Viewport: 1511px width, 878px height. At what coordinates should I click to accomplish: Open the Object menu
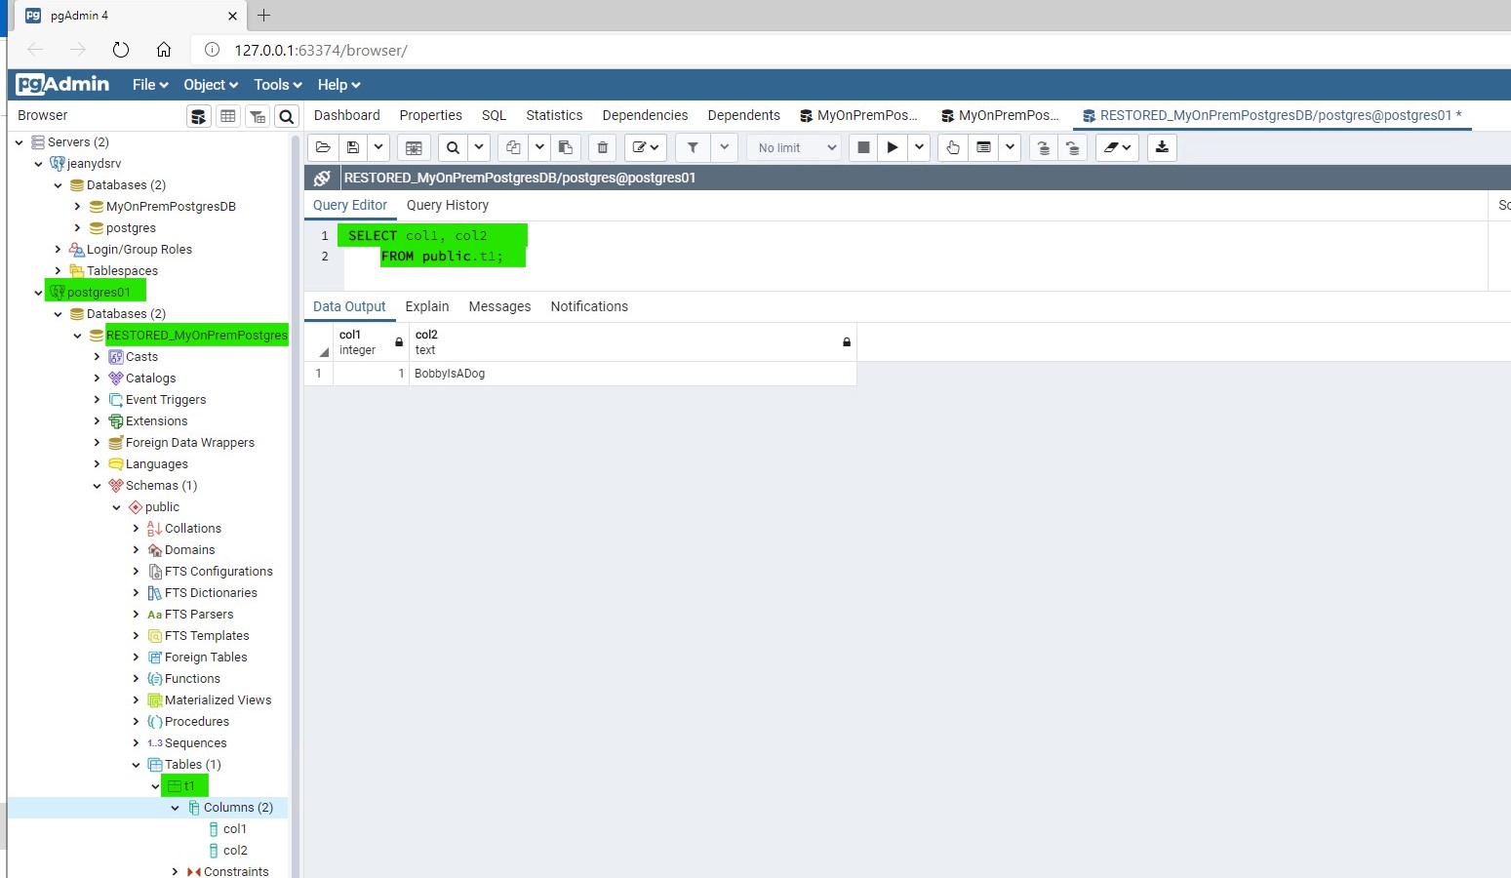click(211, 85)
